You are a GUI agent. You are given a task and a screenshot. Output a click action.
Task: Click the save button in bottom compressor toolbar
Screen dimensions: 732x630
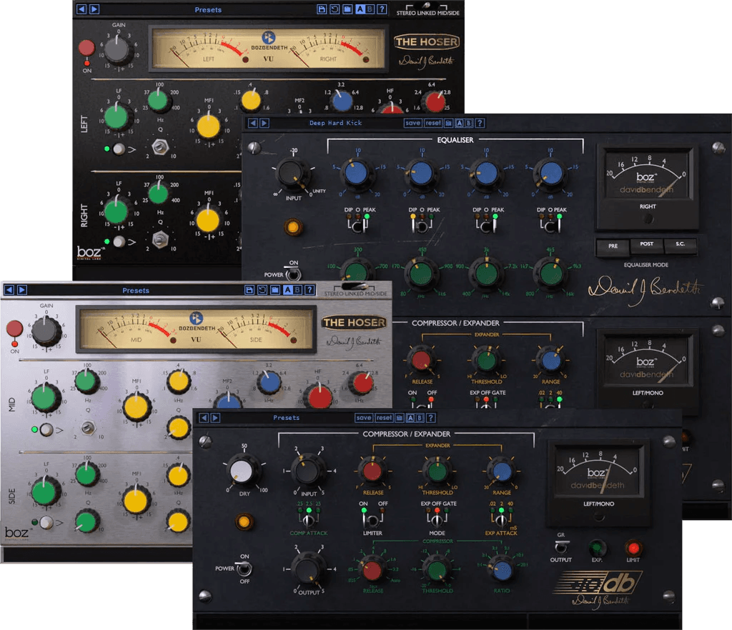click(364, 418)
